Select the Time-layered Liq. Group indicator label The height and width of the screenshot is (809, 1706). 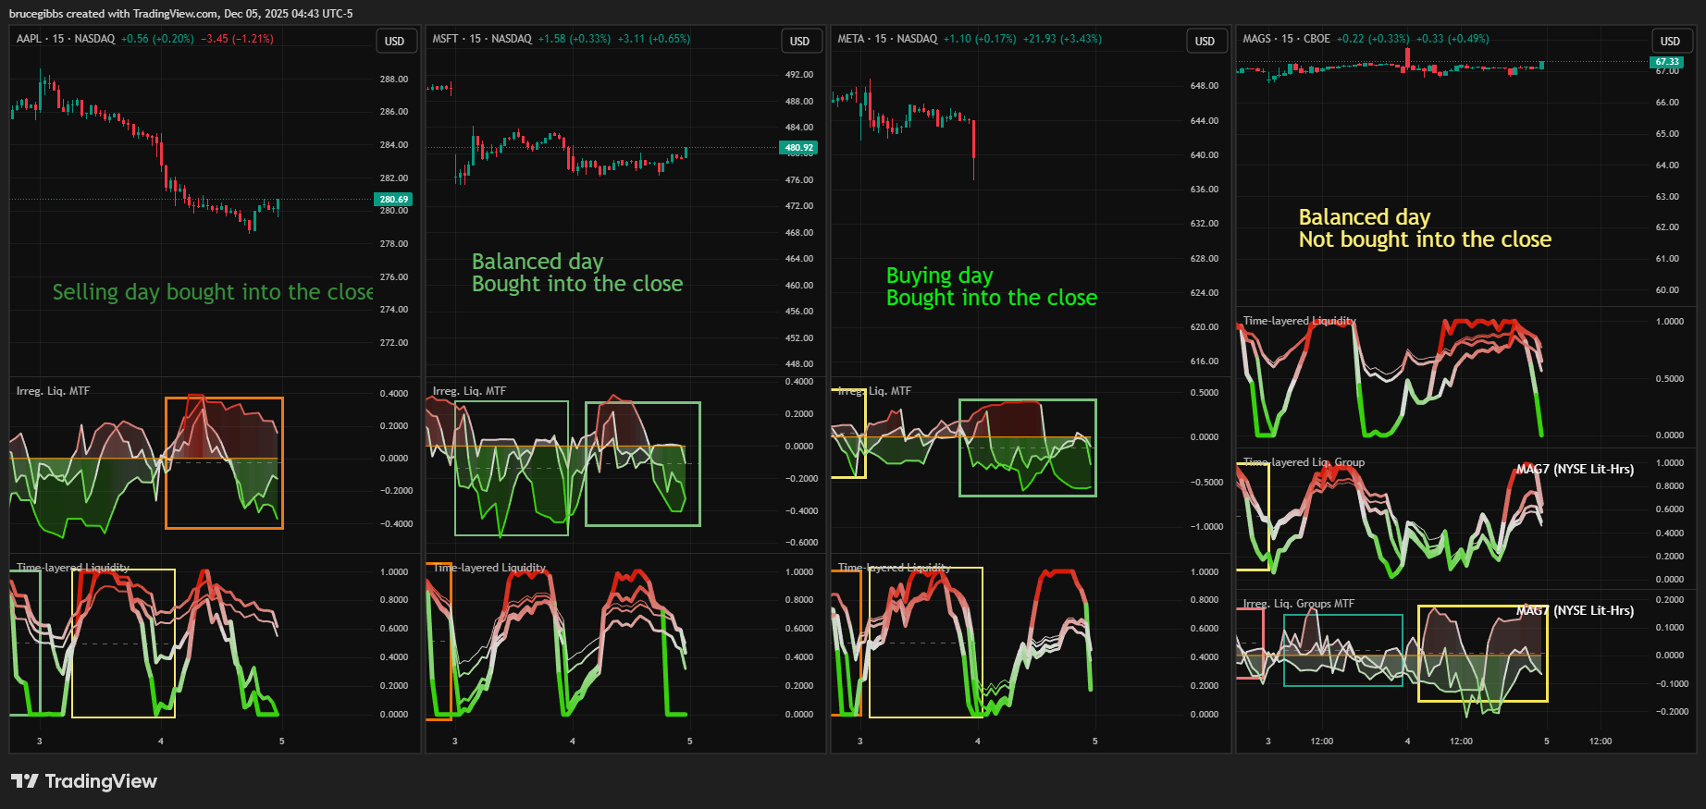tap(1304, 462)
